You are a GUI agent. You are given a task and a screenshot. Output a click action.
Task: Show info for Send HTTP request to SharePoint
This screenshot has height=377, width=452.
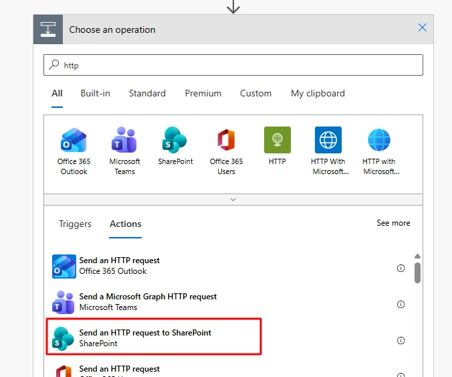(401, 341)
